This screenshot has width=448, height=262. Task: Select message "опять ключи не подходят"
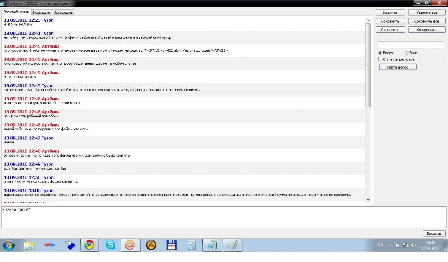41,181
